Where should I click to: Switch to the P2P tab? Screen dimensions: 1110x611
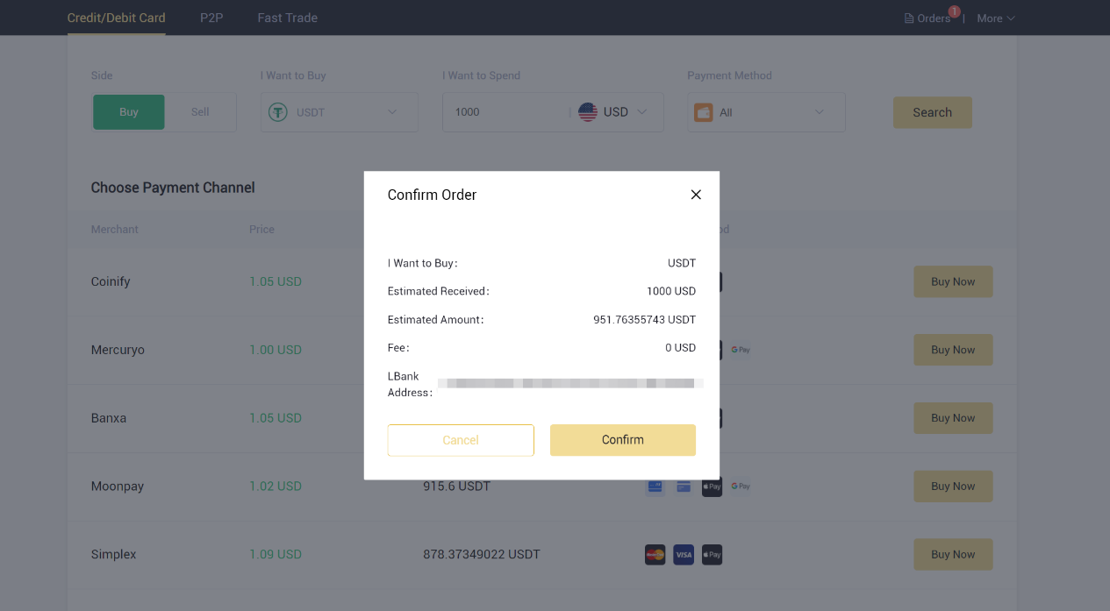(x=211, y=17)
